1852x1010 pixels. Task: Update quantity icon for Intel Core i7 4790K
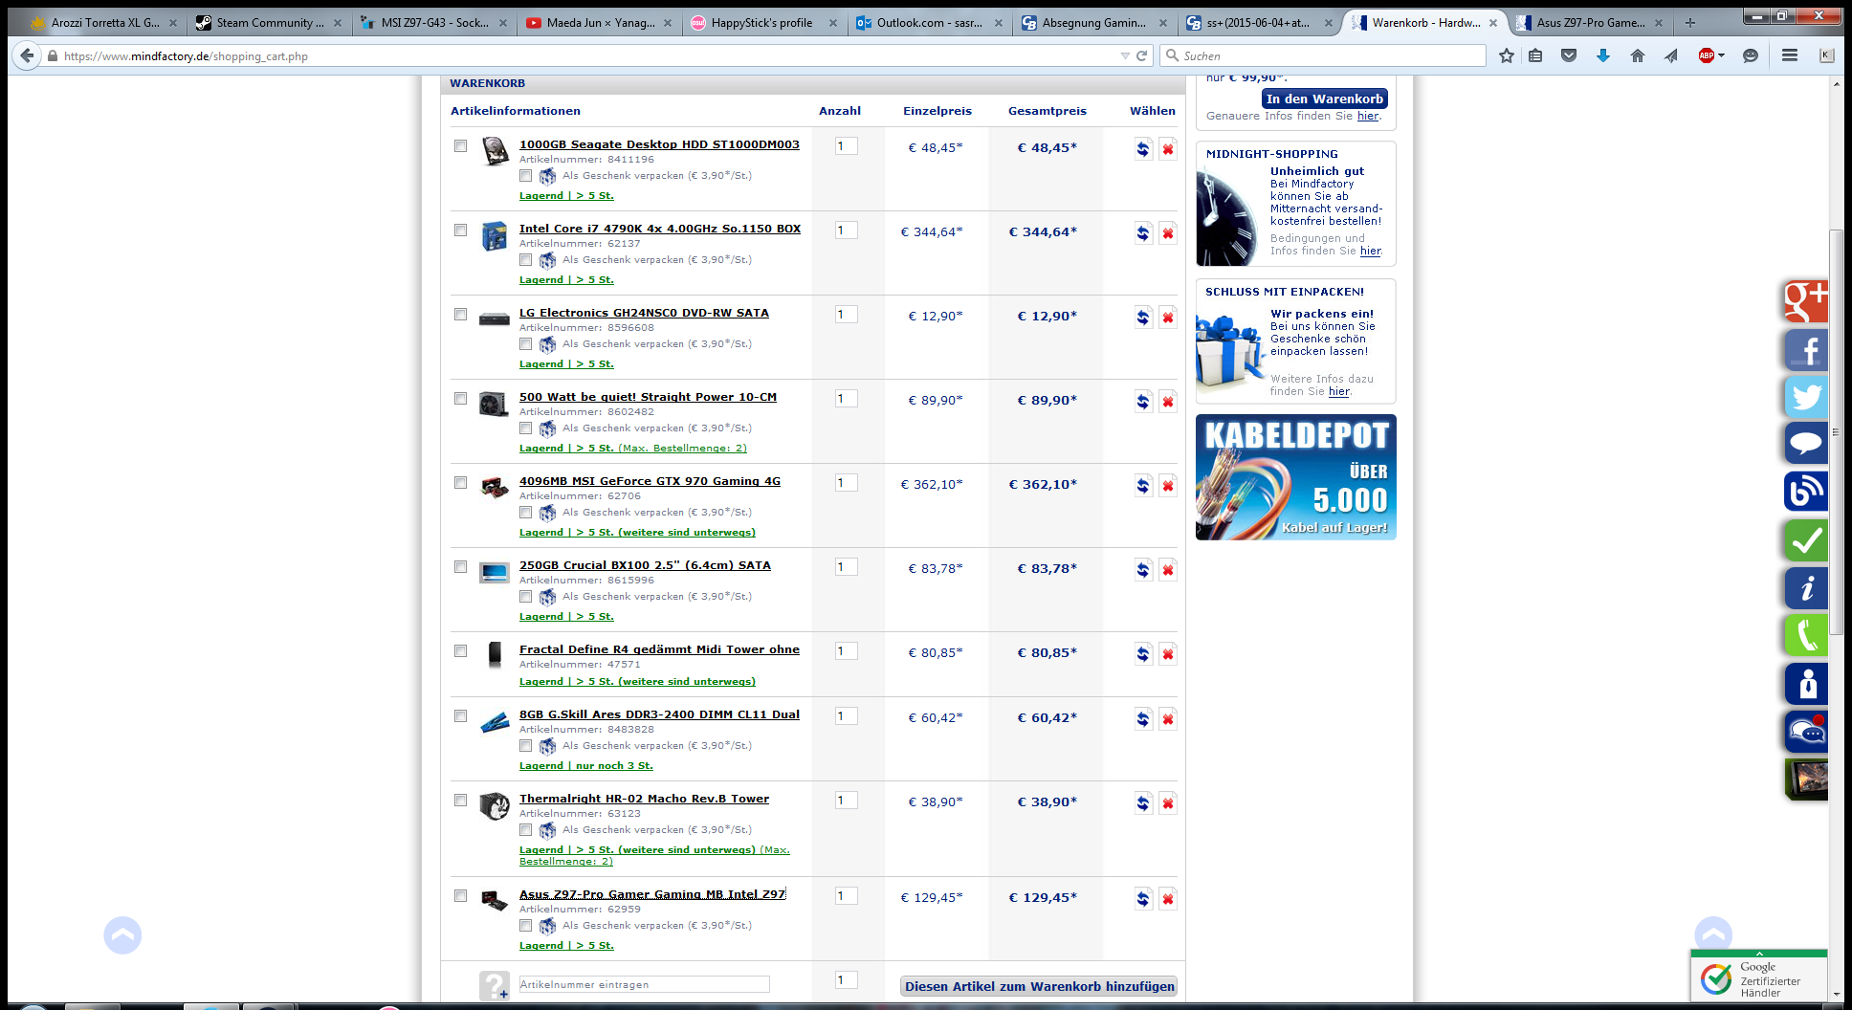tap(1143, 233)
